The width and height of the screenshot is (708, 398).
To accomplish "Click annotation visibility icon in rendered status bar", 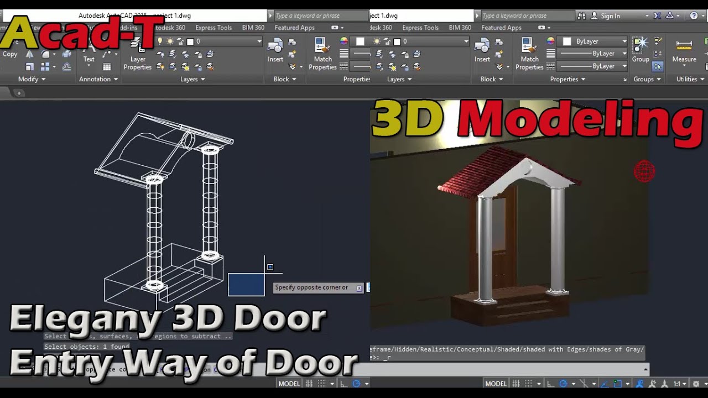I will [x=641, y=384].
